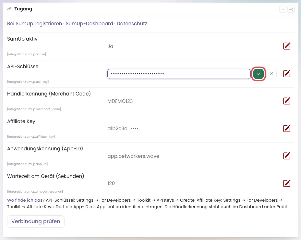Edit the Anwendungskennung (App-ID)
The width and height of the screenshot is (301, 240).
click(x=287, y=156)
